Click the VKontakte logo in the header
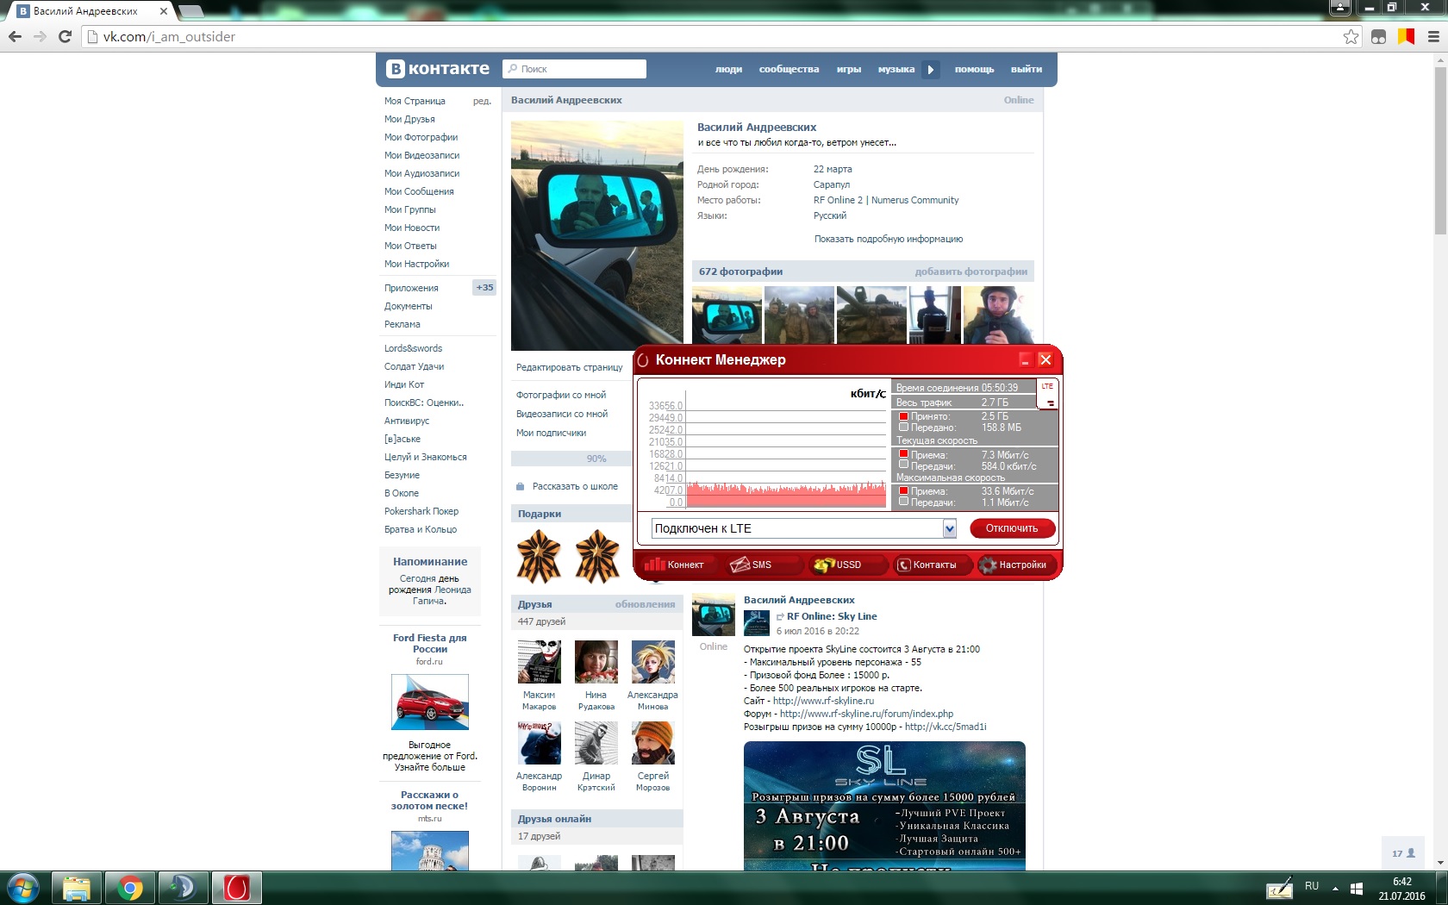Viewport: 1448px width, 905px height. coord(438,69)
